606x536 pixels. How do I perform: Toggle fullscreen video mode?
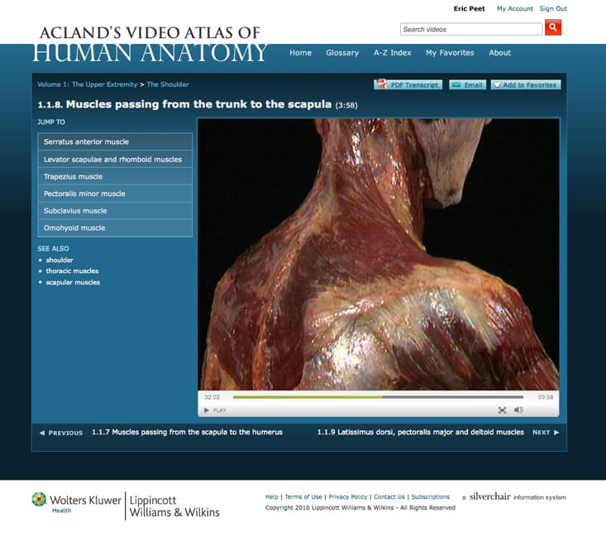[502, 410]
